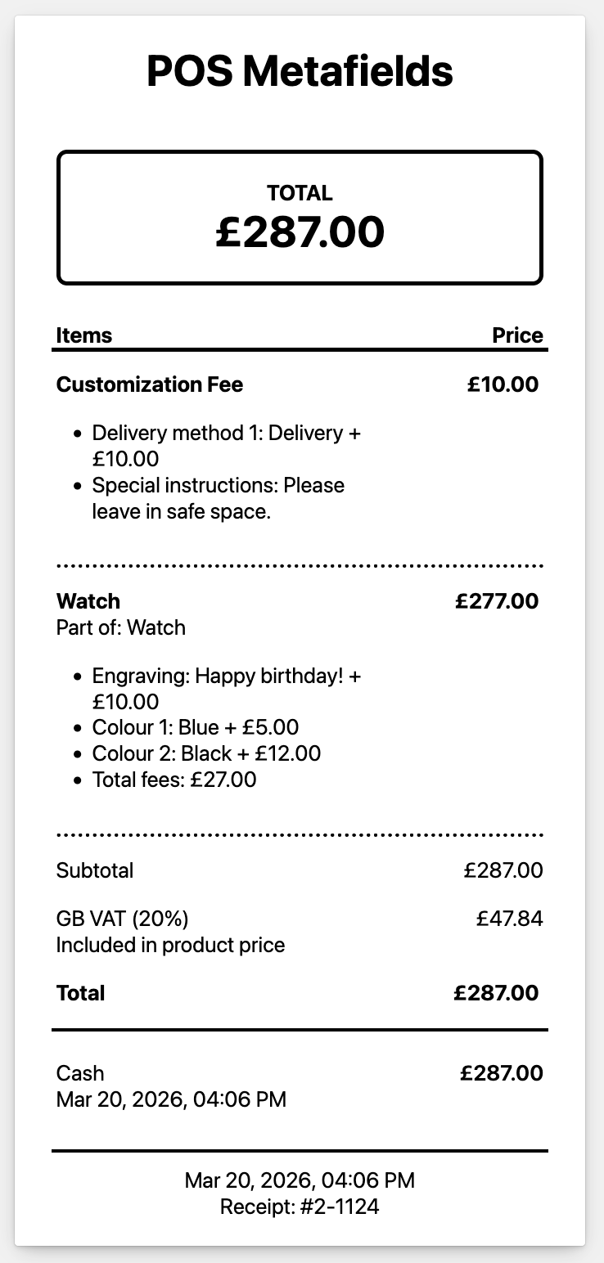Click the Cash payment label
Viewport: 604px width, 1263px height.
pyautogui.click(x=80, y=1073)
